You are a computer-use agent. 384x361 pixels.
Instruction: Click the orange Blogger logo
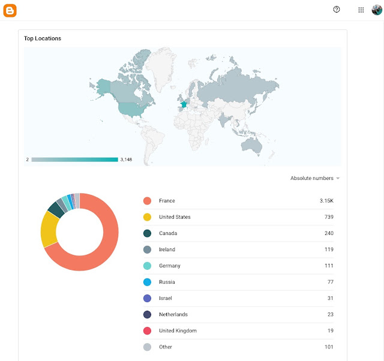tap(10, 11)
